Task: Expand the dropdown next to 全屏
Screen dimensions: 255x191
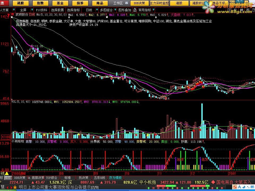Action: click(x=32, y=10)
